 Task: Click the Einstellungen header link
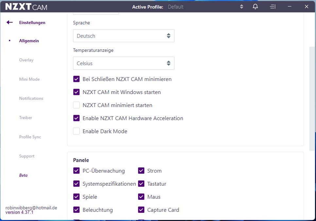[x=32, y=22]
